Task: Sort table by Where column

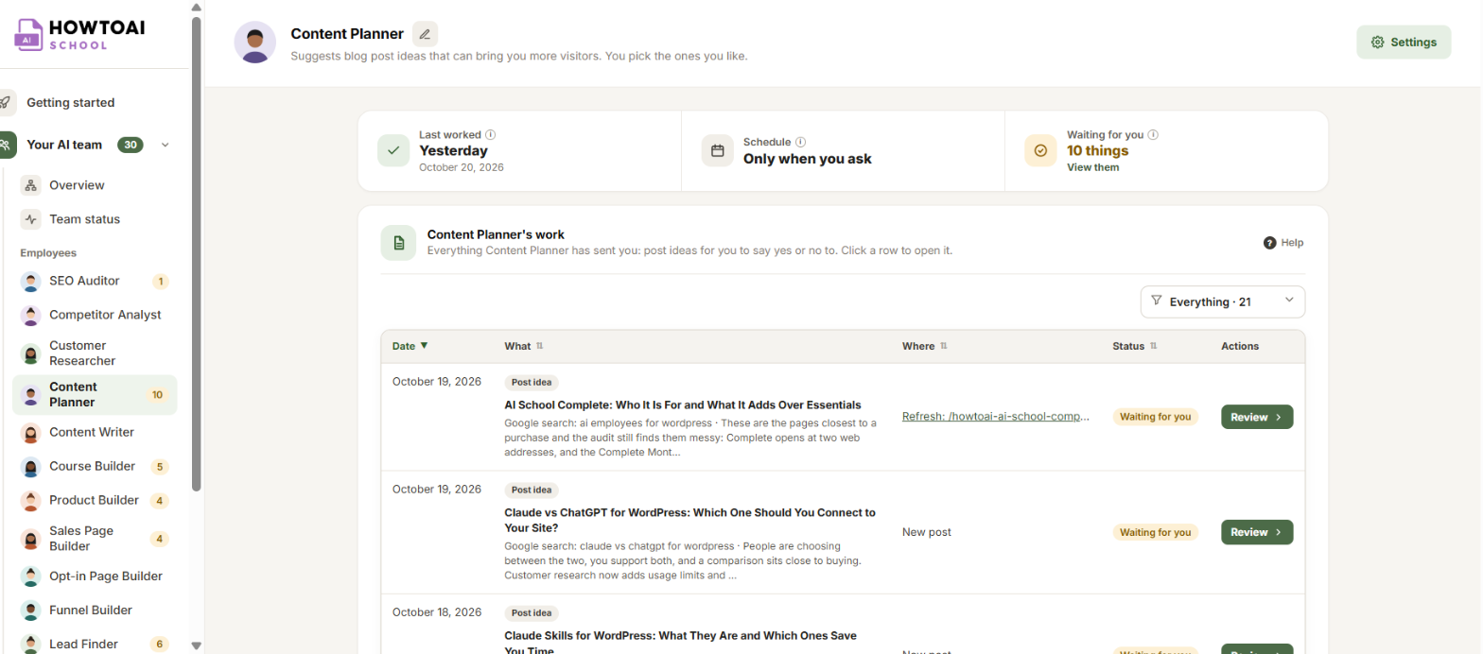Action: [x=925, y=346]
